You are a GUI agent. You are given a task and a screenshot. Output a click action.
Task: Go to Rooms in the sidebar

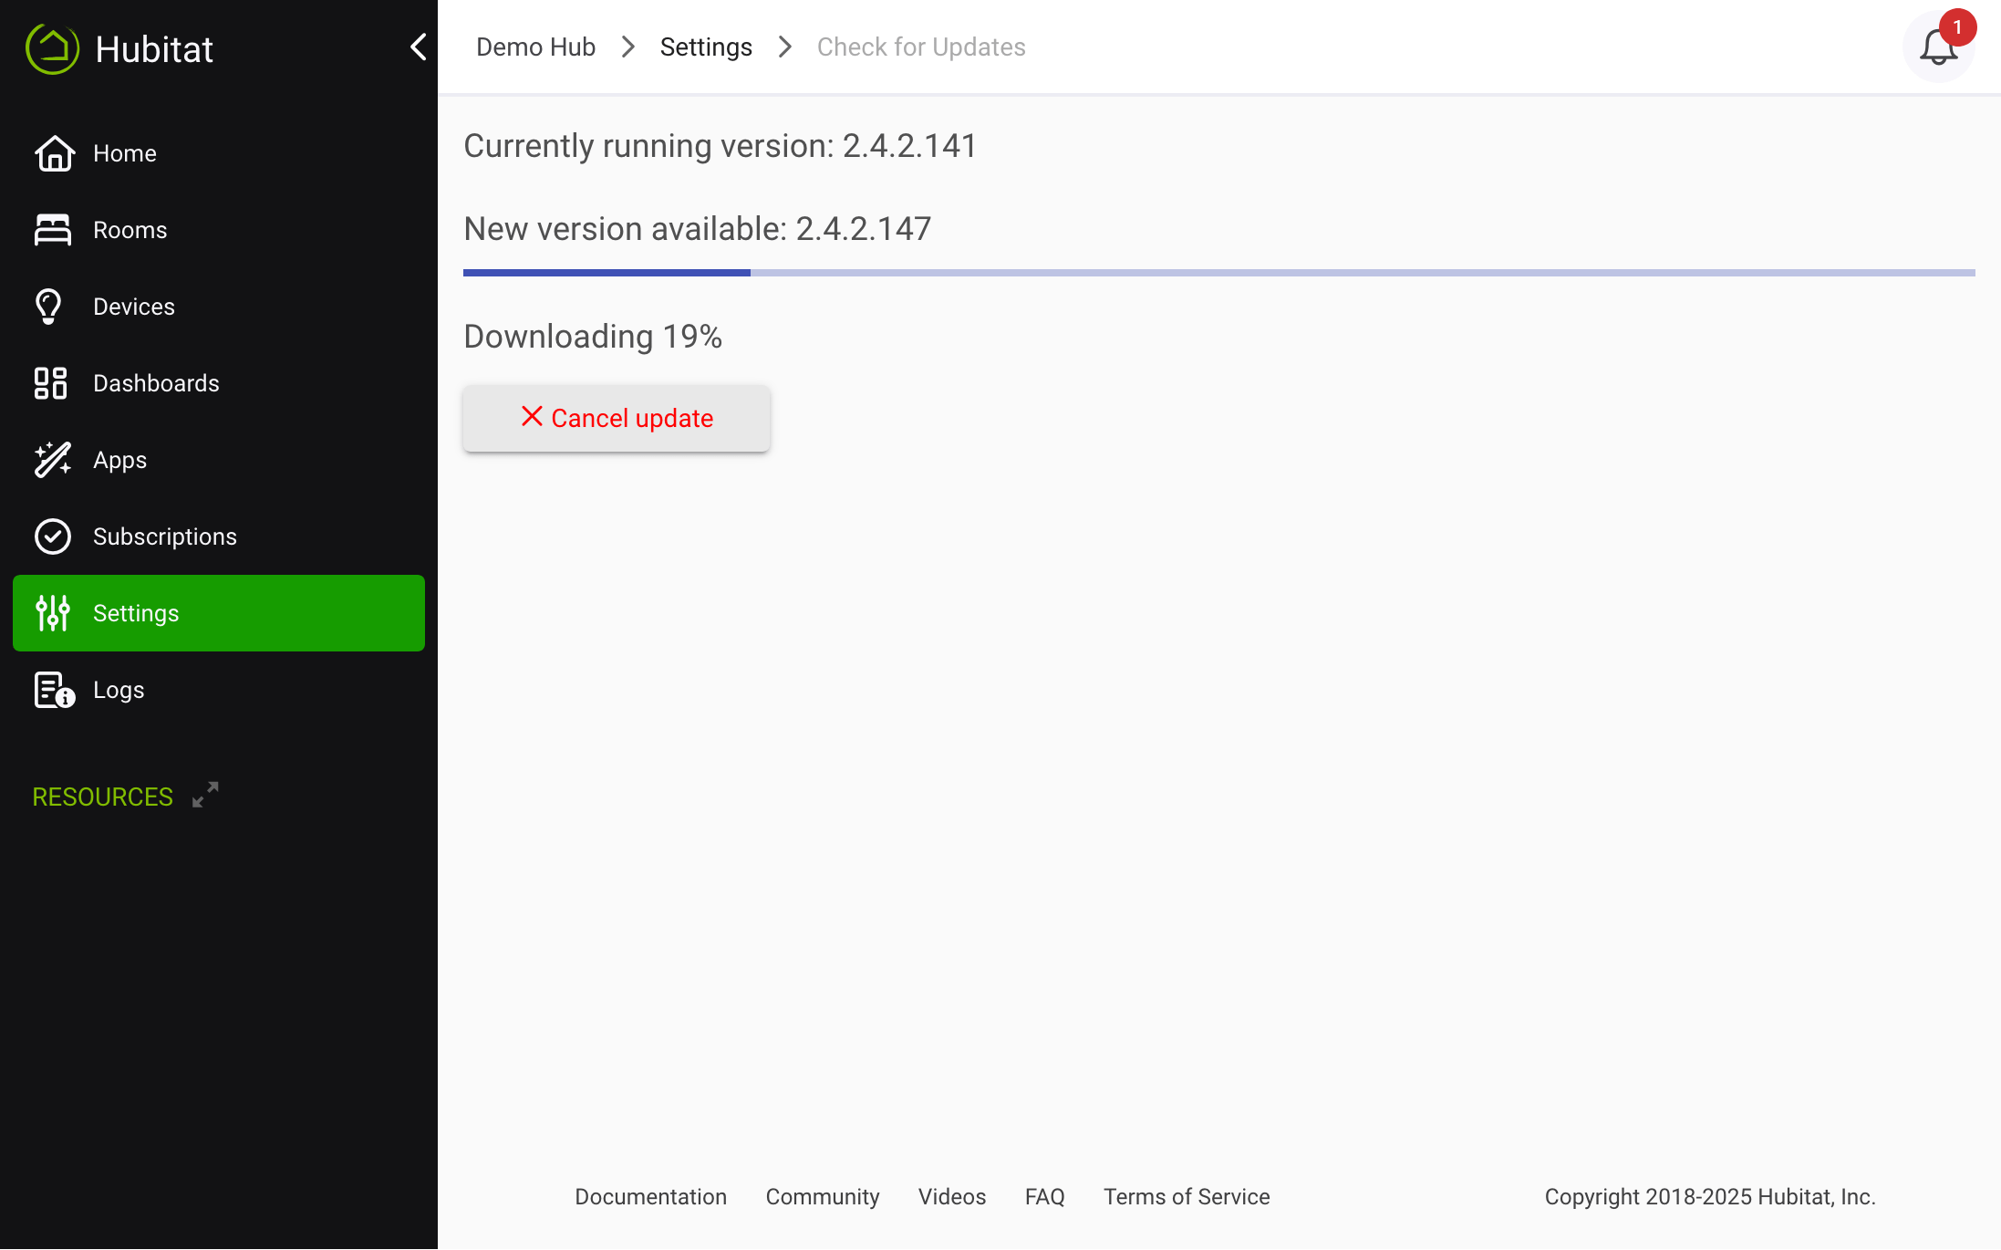pyautogui.click(x=219, y=230)
